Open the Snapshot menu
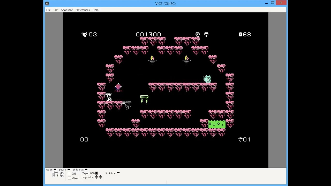The height and width of the screenshot is (186, 331). click(x=67, y=10)
